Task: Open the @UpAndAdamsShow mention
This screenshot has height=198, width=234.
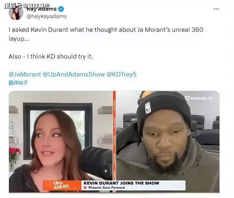Action: 74,74
